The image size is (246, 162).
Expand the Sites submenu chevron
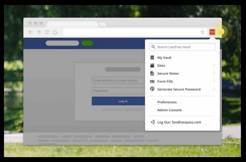[214, 65]
